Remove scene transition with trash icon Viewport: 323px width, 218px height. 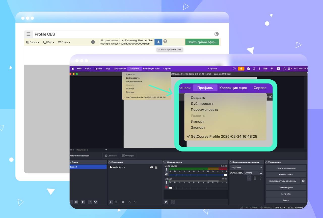click(255, 178)
